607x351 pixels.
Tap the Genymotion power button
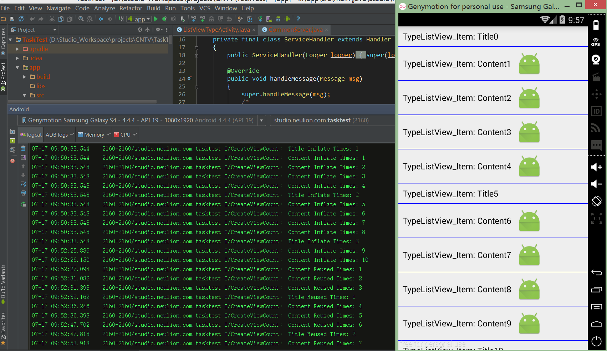596,341
